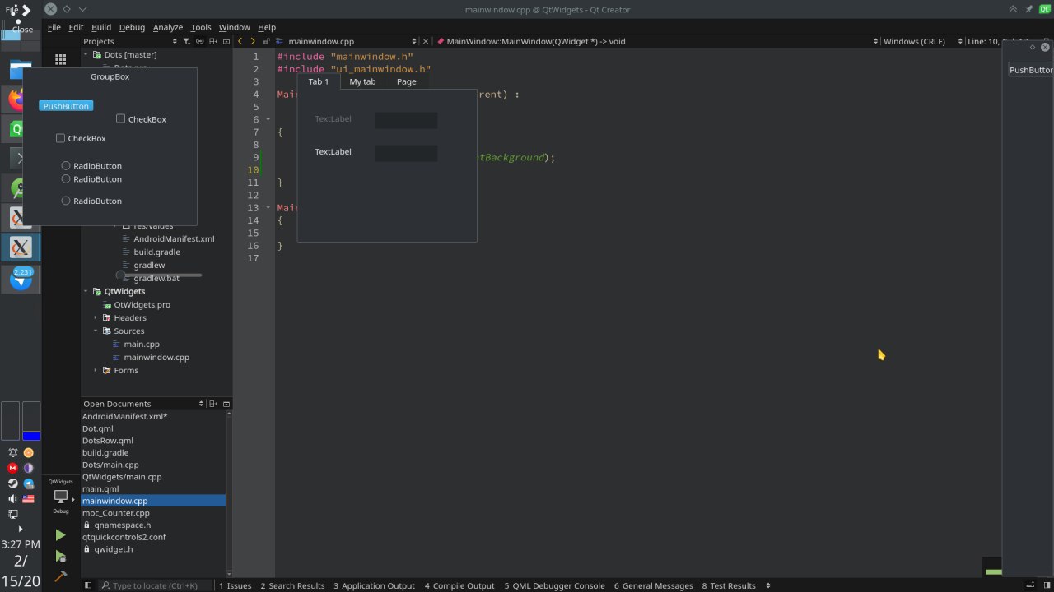This screenshot has width=1054, height=592.
Task: Open the Build menu
Action: 101,27
